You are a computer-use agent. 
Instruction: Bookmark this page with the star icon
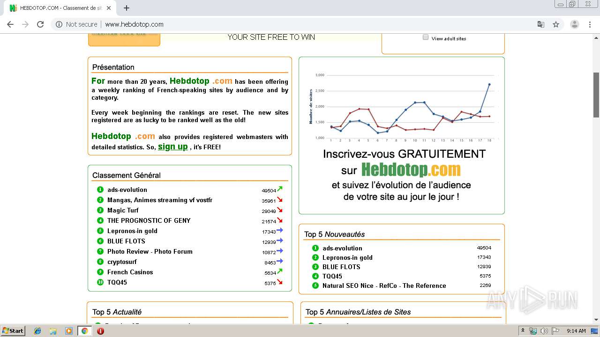pyautogui.click(x=556, y=24)
